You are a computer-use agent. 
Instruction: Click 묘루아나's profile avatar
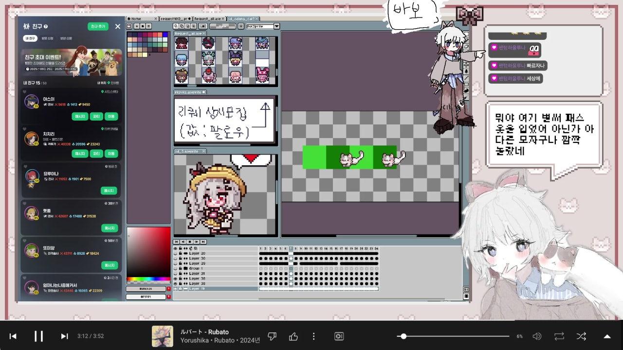pos(32,176)
